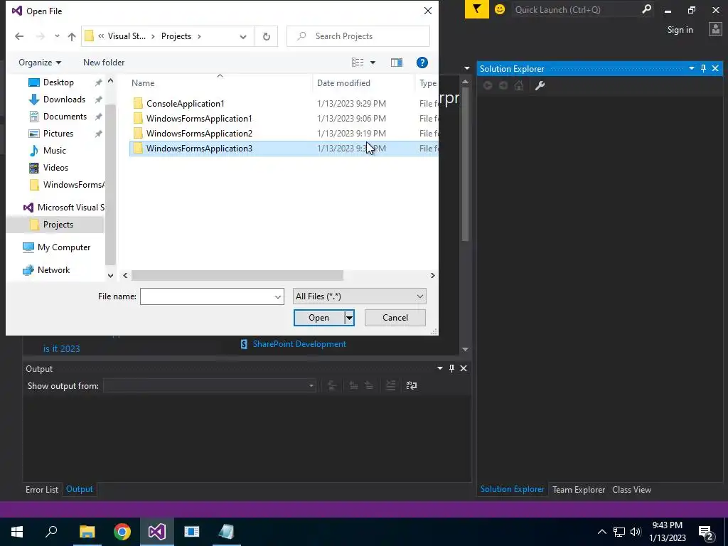Open the view options dropdown arrow
Screen dimensions: 728x546
[x=373, y=63]
